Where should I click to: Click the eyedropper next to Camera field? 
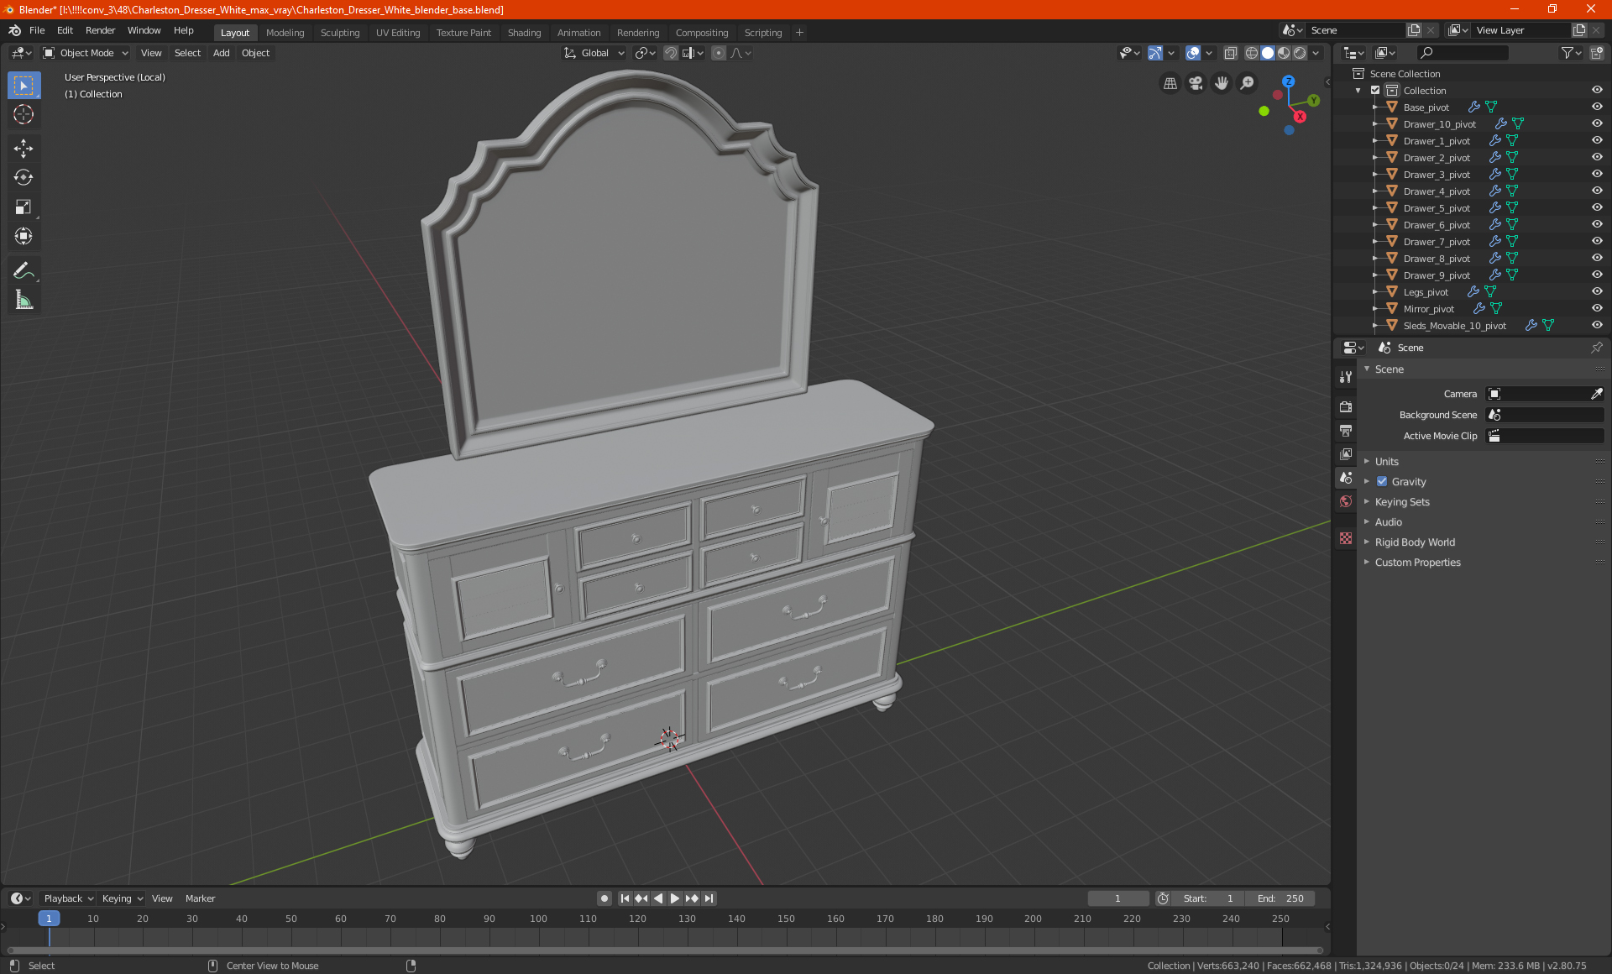pyautogui.click(x=1596, y=394)
